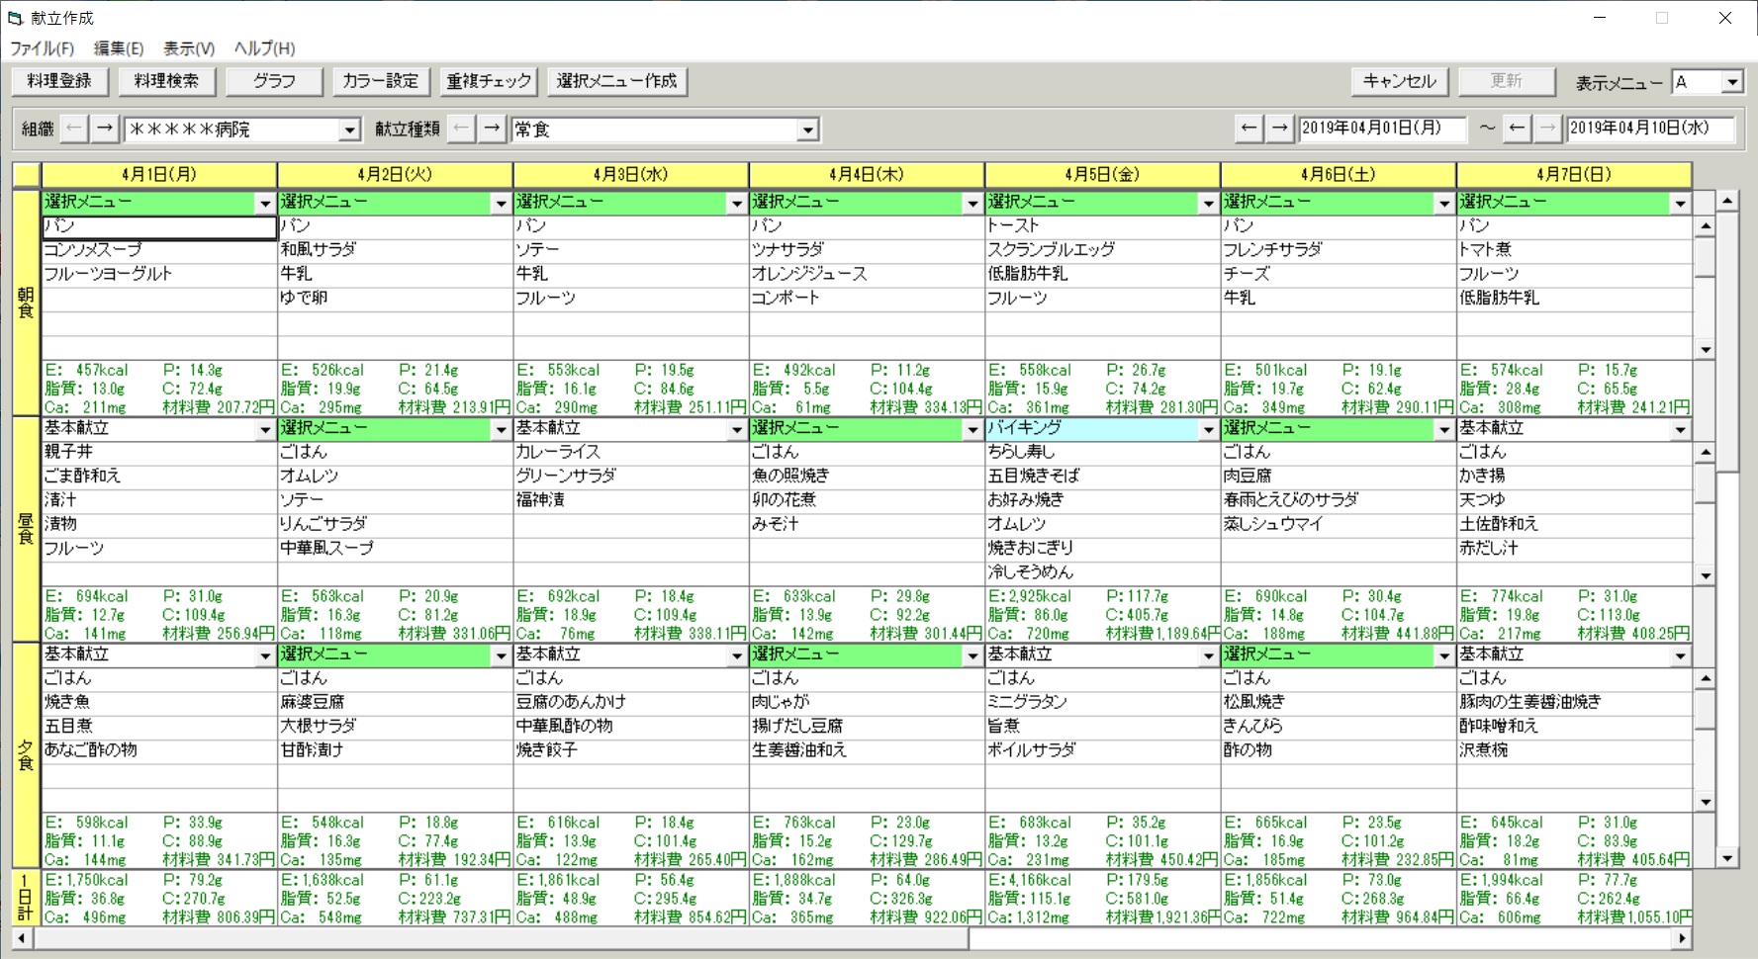Select フルーツヨーグルト cell
Viewport: 1758px width, 959px height.
click(159, 274)
